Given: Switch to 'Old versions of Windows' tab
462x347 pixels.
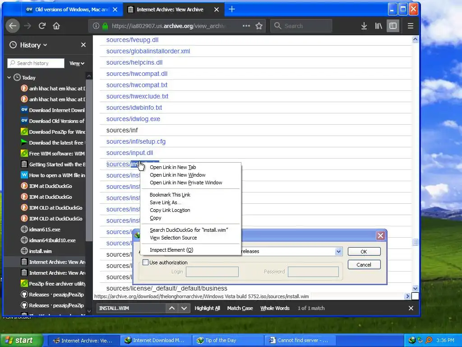Looking at the screenshot, I should tap(72, 9).
